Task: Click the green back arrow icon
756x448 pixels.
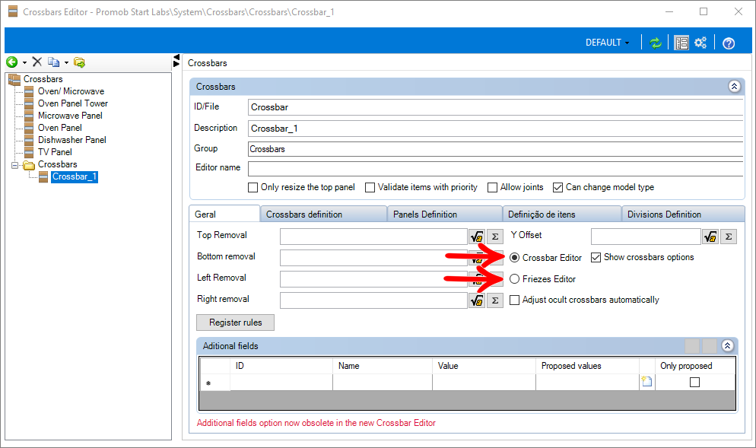Action: 11,62
